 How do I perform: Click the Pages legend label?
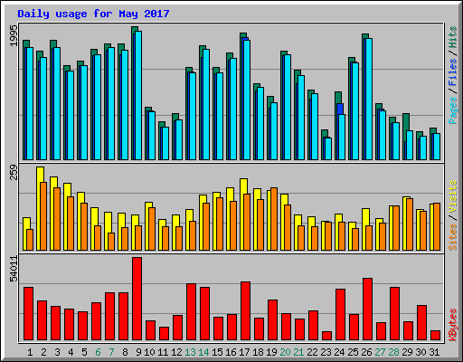tap(452, 110)
